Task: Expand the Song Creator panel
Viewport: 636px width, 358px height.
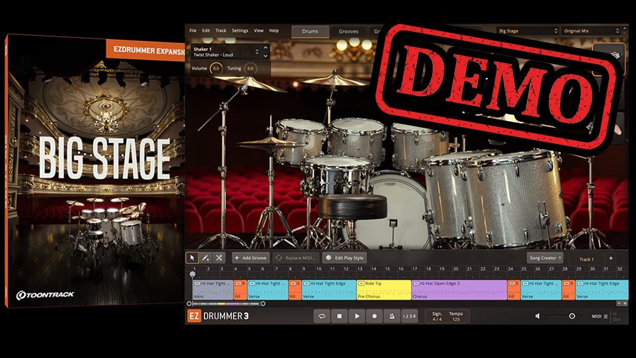Action: point(545,258)
